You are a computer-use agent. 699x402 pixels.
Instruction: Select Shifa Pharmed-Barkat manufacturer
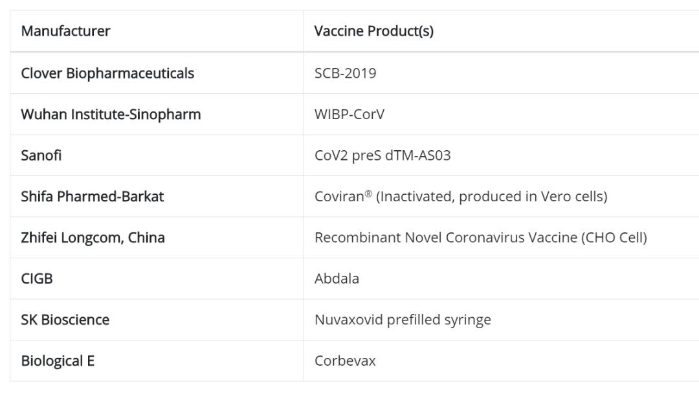coord(93,196)
